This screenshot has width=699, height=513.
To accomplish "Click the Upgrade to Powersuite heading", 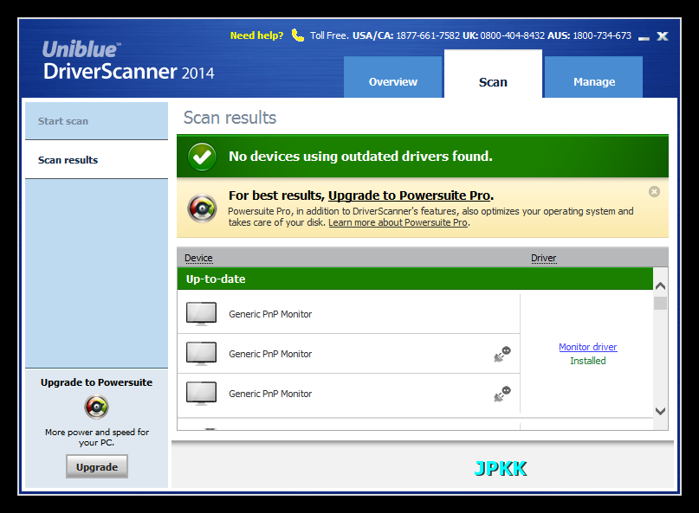I will pos(96,382).
